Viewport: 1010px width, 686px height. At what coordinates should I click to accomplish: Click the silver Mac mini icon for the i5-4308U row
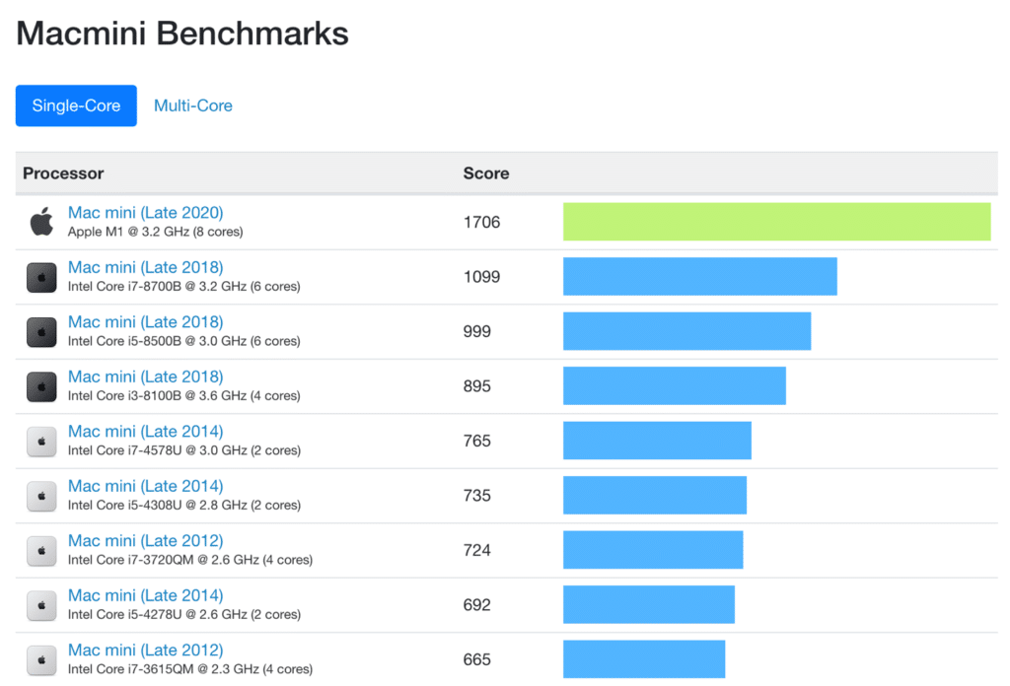click(x=41, y=496)
